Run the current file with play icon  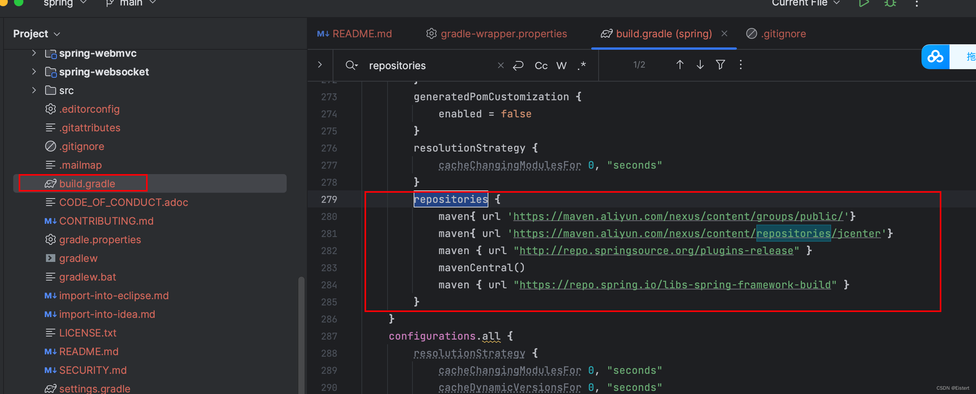(x=863, y=3)
